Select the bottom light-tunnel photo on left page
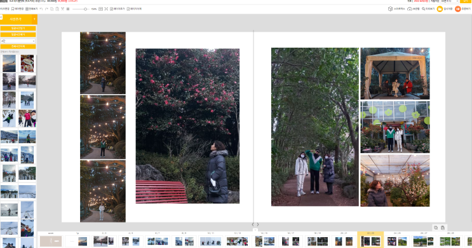472x248 pixels. point(103,191)
